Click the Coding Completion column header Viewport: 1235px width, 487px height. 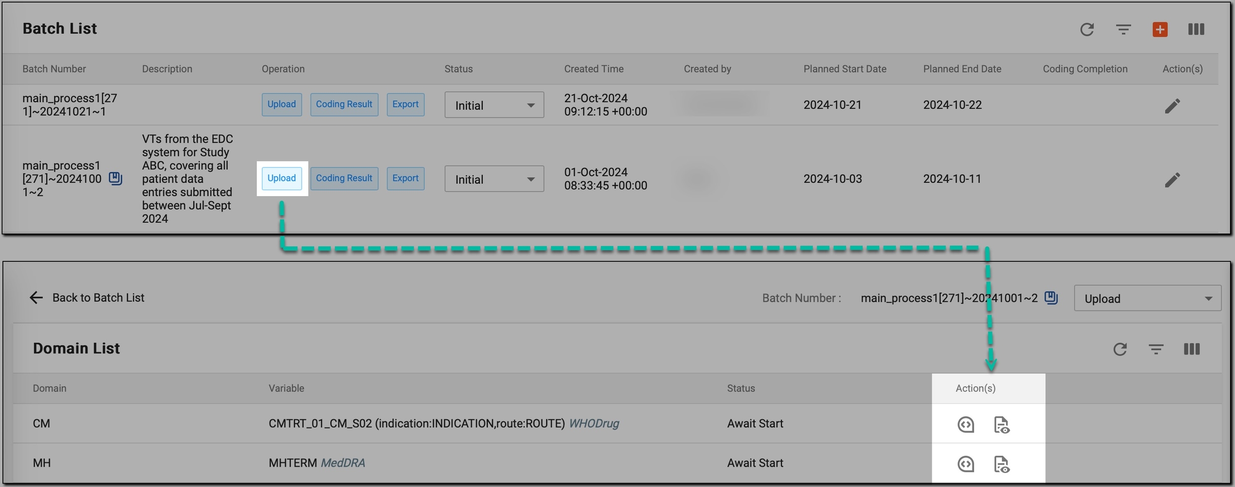click(x=1085, y=69)
